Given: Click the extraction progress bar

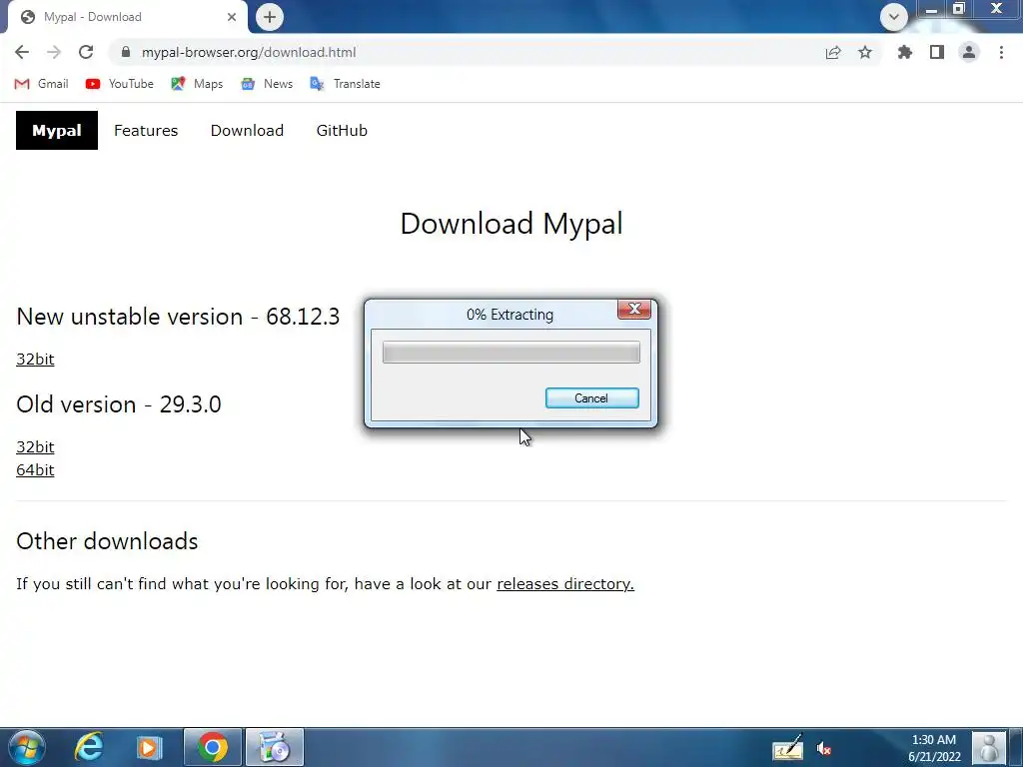Looking at the screenshot, I should pos(511,353).
